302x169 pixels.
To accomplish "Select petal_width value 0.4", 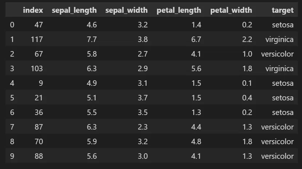I will point(247,98).
